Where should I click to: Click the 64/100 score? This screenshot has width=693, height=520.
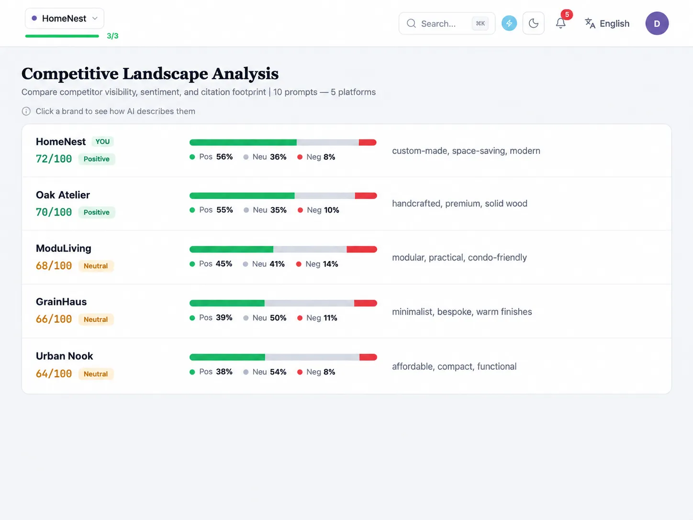(x=54, y=374)
